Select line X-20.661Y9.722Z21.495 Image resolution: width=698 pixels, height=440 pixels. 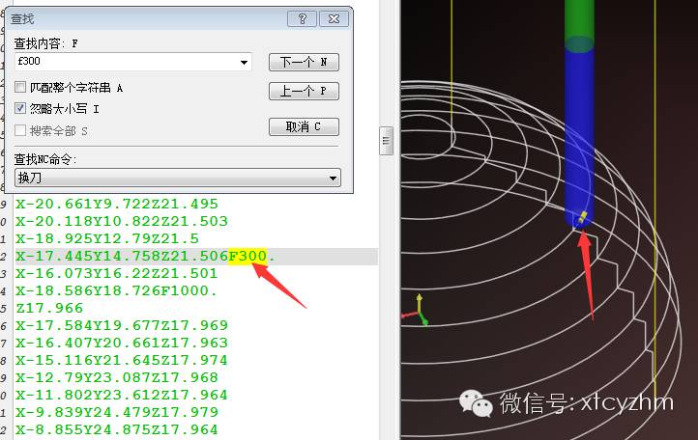coord(117,204)
